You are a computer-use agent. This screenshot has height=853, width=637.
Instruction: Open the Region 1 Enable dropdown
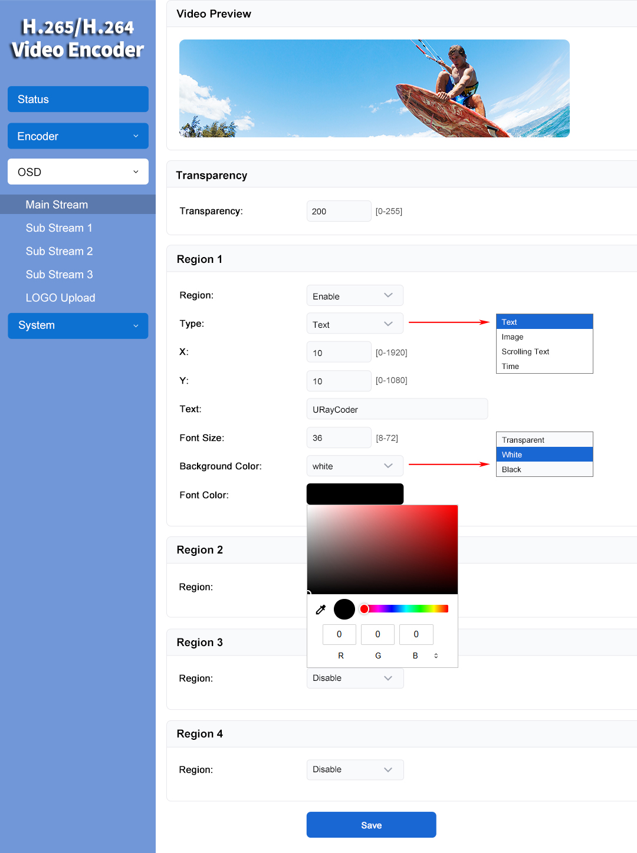pyautogui.click(x=355, y=295)
